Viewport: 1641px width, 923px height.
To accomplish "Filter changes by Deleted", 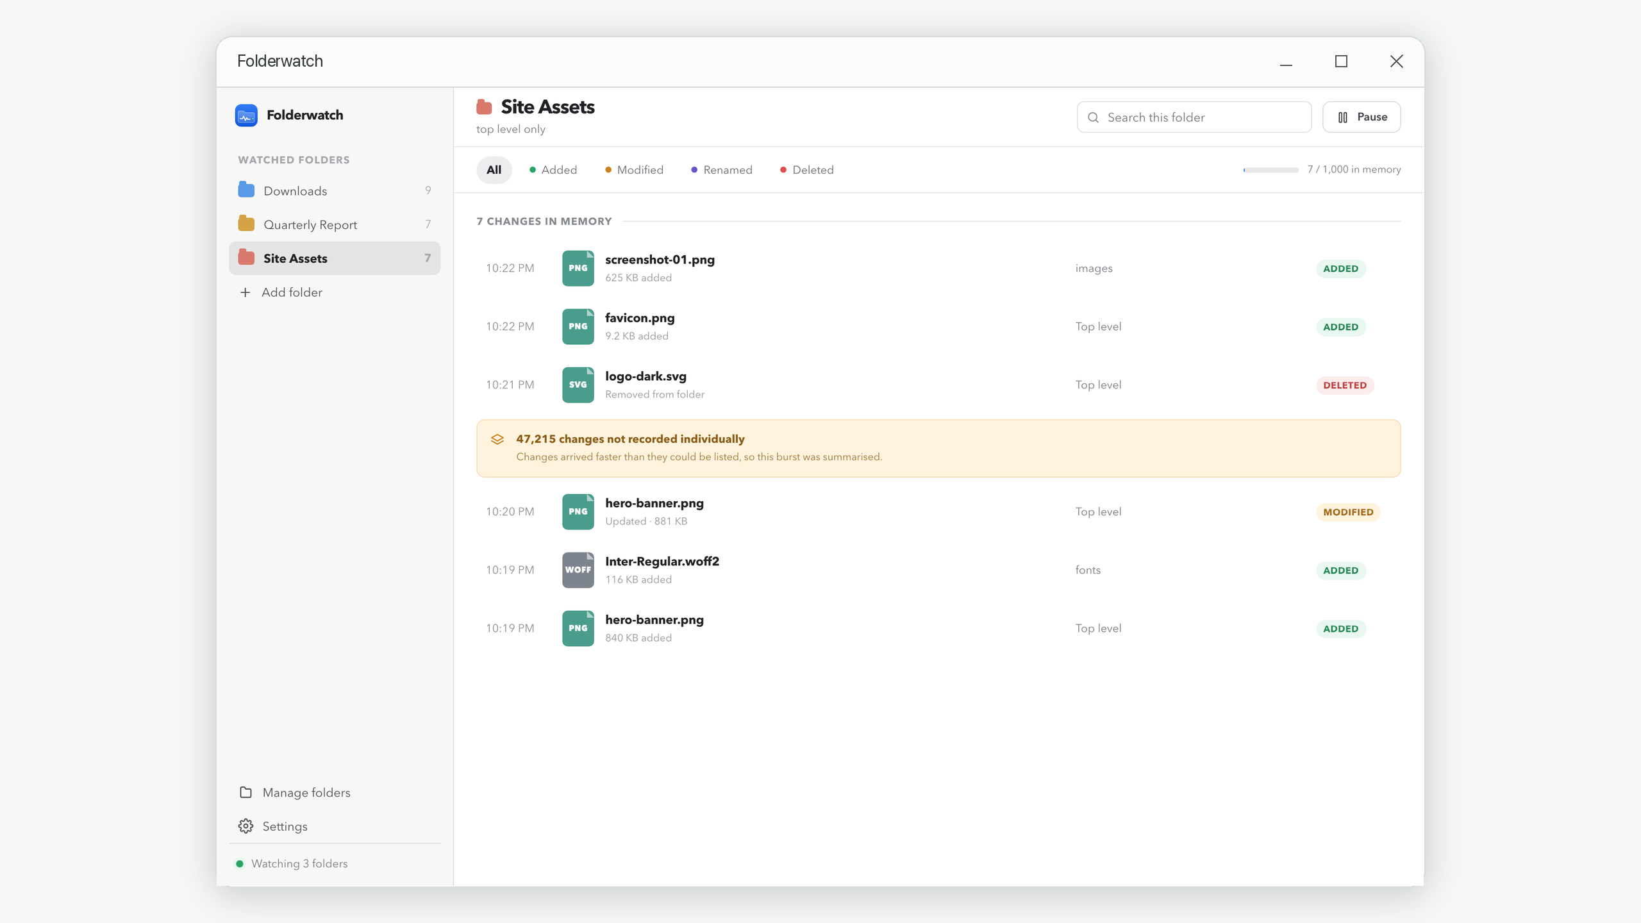I will pos(807,170).
